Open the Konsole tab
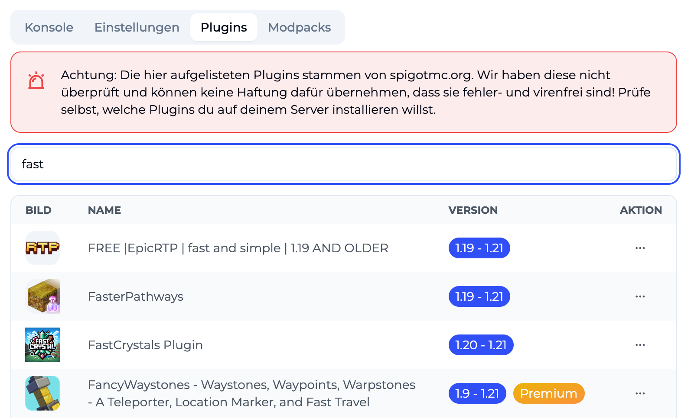This screenshot has height=418, width=691. tap(49, 27)
